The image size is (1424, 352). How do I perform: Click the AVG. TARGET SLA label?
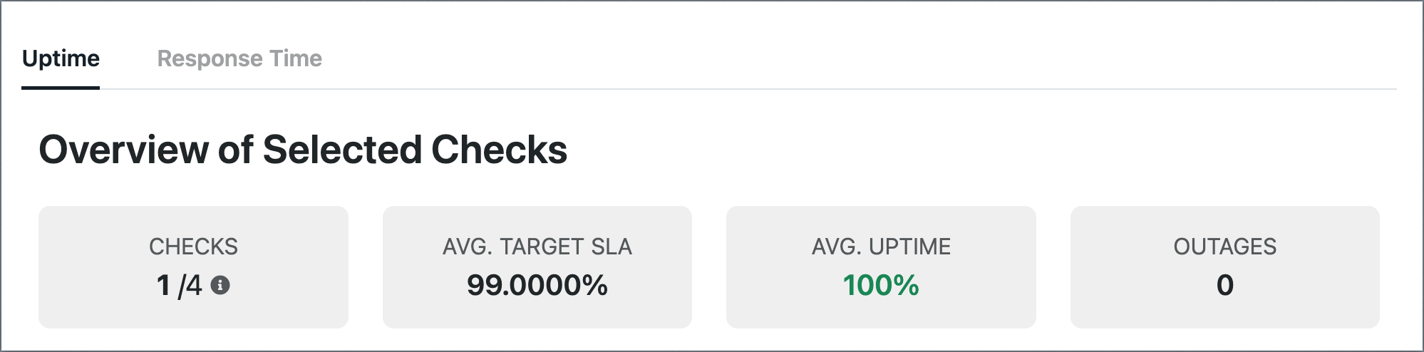(x=537, y=247)
